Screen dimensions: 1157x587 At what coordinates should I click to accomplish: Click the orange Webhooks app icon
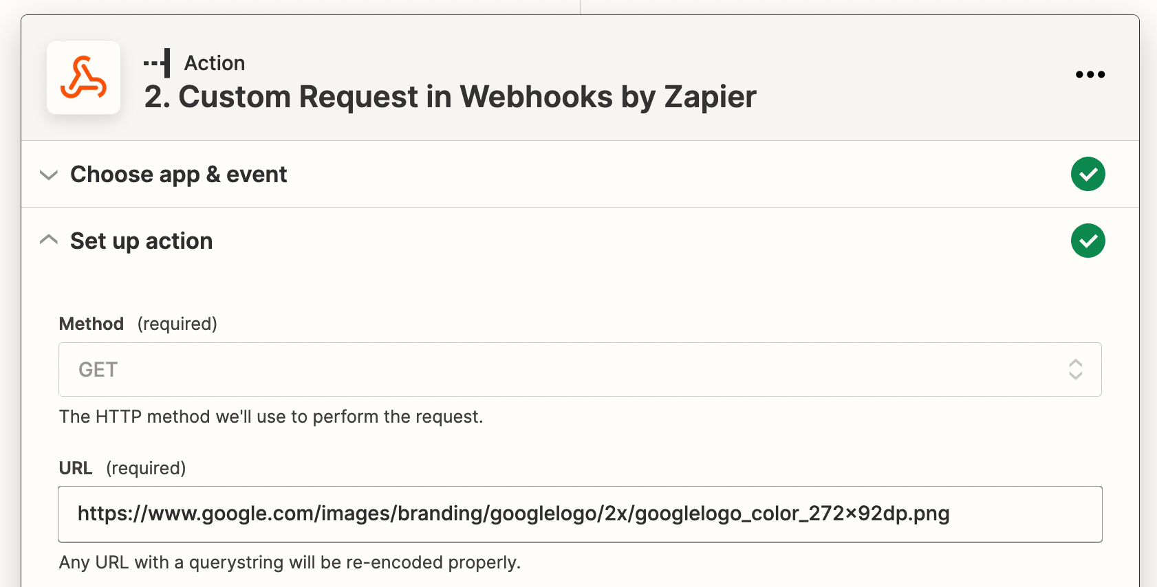pyautogui.click(x=83, y=77)
